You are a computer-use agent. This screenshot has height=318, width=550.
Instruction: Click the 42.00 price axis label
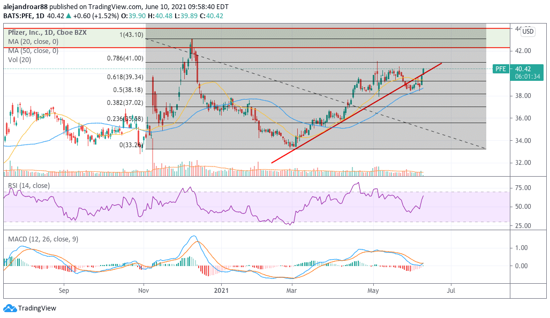pyautogui.click(x=523, y=51)
